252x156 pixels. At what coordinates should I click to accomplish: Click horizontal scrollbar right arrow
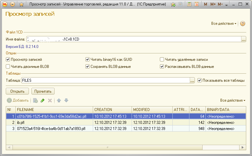243,147
